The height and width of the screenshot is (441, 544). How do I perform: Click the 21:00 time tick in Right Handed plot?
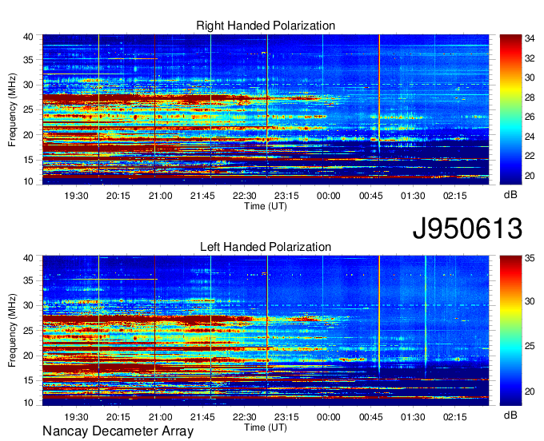pyautogui.click(x=160, y=196)
